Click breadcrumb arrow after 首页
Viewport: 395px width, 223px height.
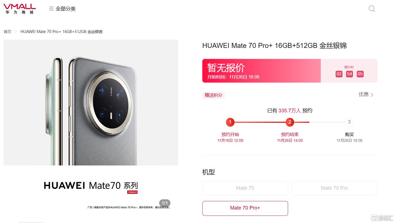pyautogui.click(x=16, y=32)
